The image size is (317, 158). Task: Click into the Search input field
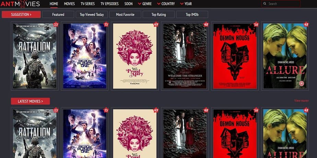[x=281, y=4]
